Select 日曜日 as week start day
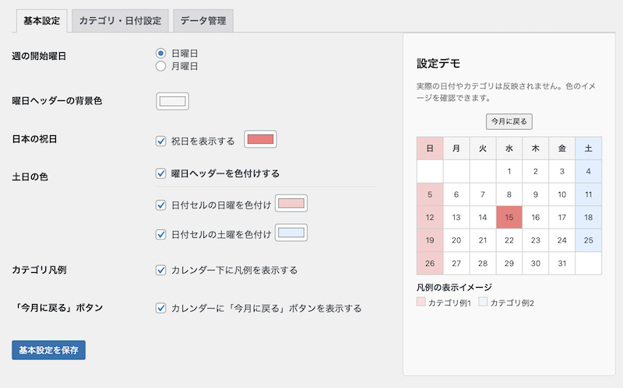 [161, 54]
